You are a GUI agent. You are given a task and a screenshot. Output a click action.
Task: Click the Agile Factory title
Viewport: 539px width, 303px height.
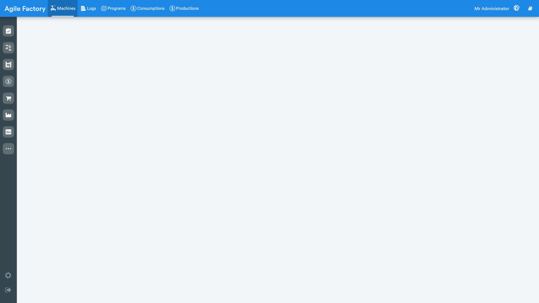[x=25, y=9]
